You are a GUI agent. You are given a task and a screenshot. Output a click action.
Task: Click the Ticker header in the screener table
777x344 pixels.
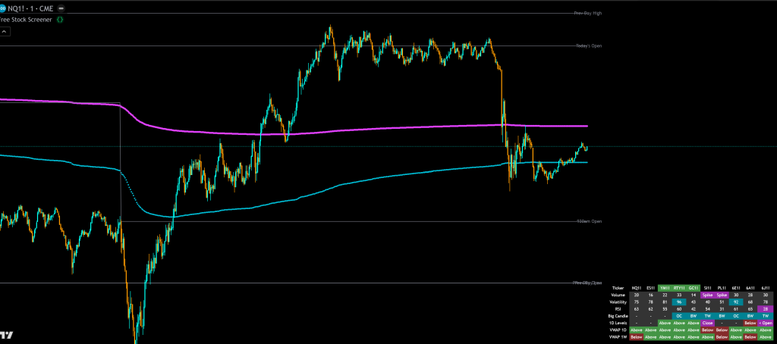[x=618, y=288]
